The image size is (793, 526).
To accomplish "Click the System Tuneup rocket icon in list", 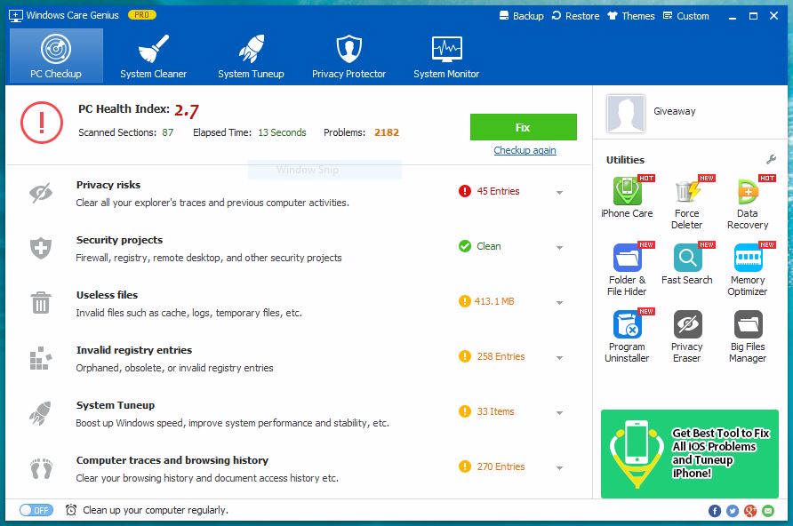I will point(41,413).
